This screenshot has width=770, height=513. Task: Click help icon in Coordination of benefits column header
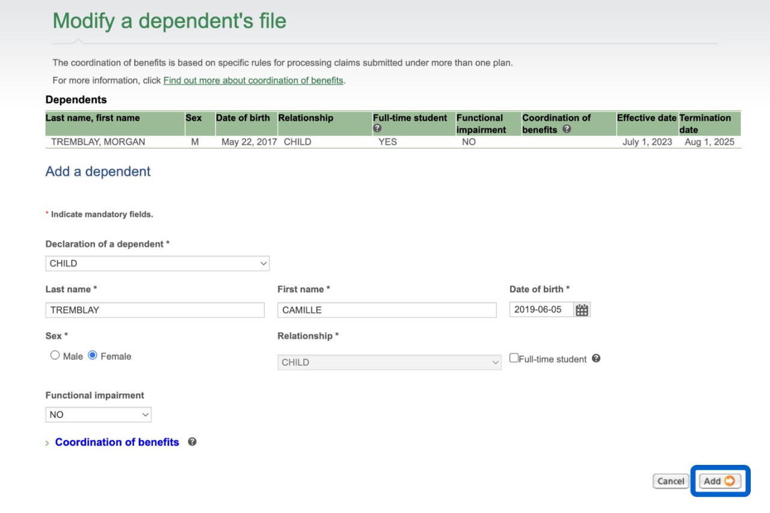pos(566,129)
